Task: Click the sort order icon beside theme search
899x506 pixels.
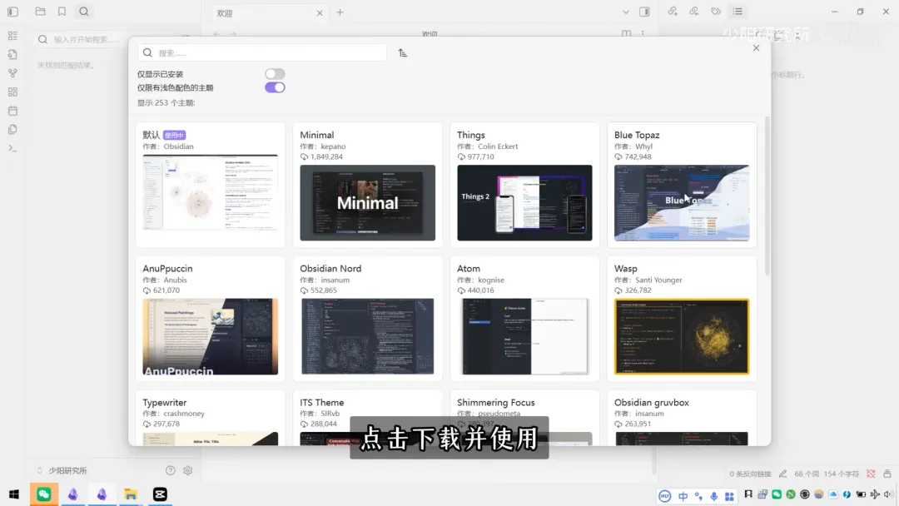Action: pyautogui.click(x=403, y=52)
